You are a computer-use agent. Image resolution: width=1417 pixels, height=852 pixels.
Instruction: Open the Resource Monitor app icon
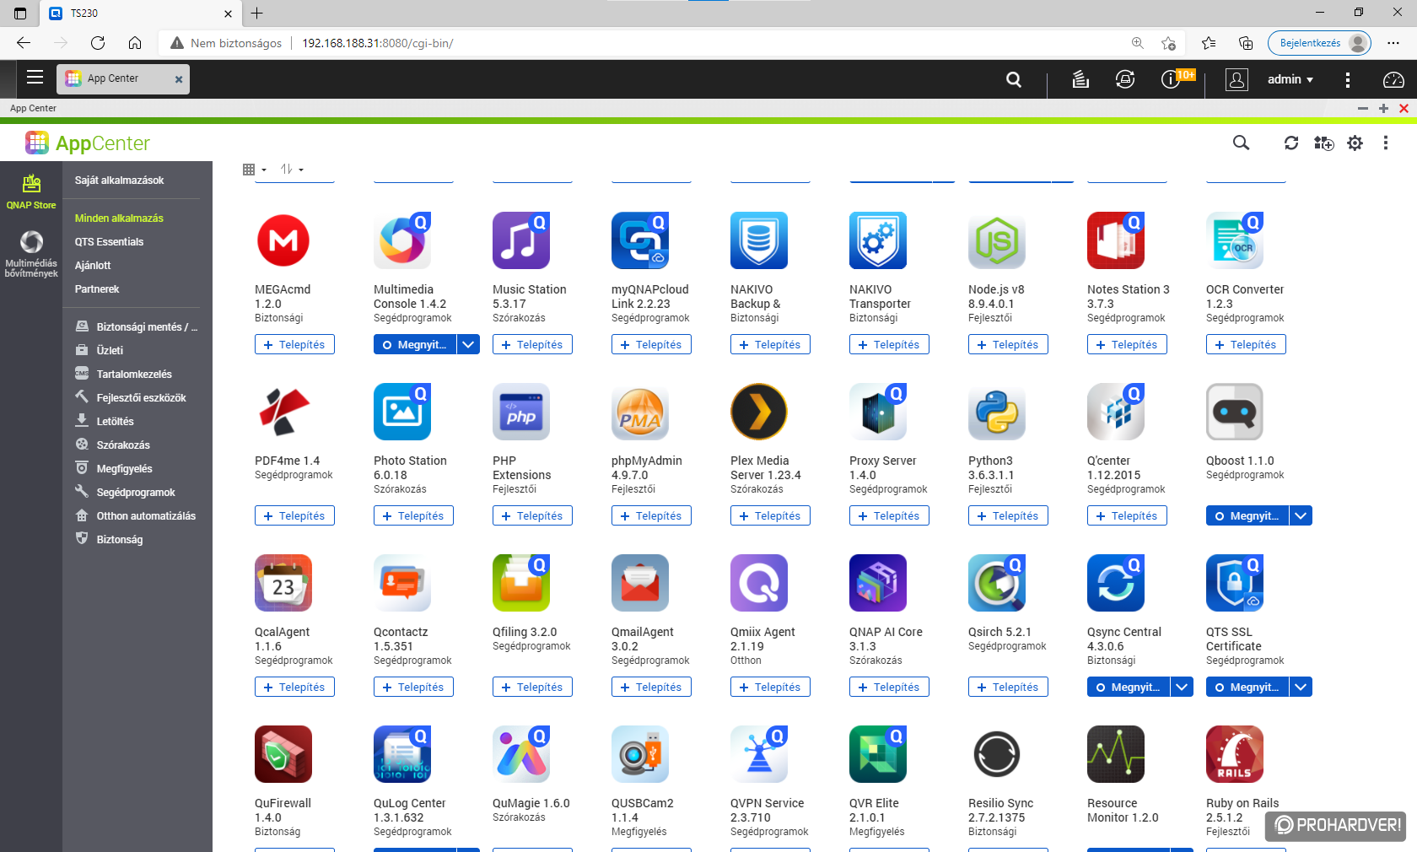click(x=1116, y=754)
